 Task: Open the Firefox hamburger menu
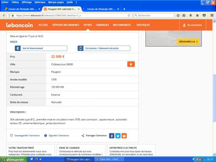212,16
